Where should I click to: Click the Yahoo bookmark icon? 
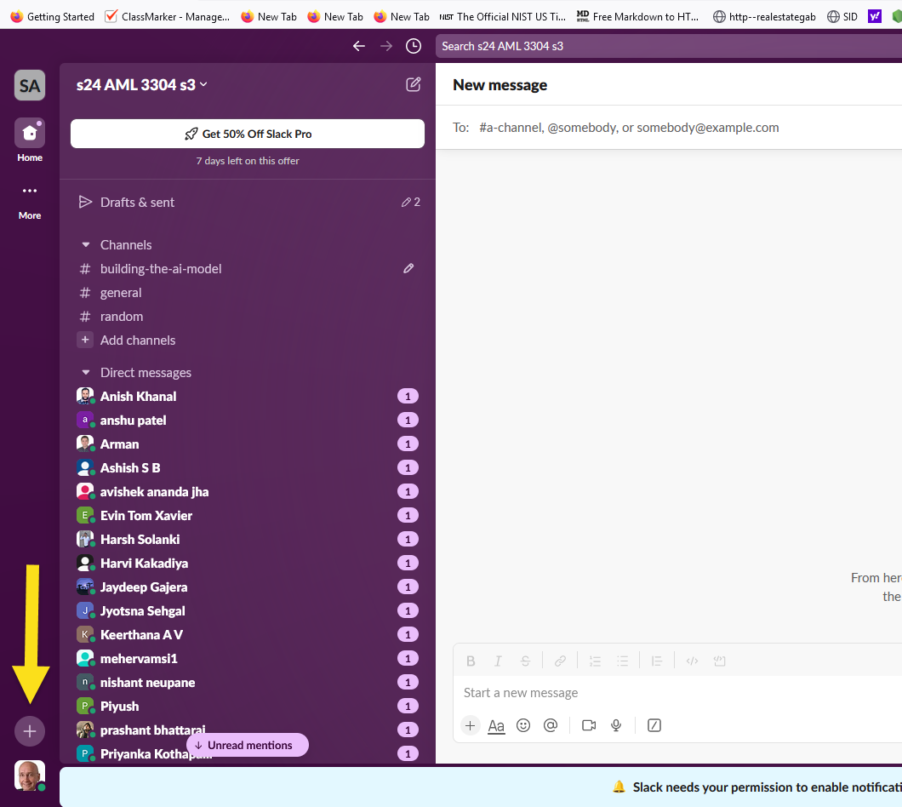pos(875,16)
